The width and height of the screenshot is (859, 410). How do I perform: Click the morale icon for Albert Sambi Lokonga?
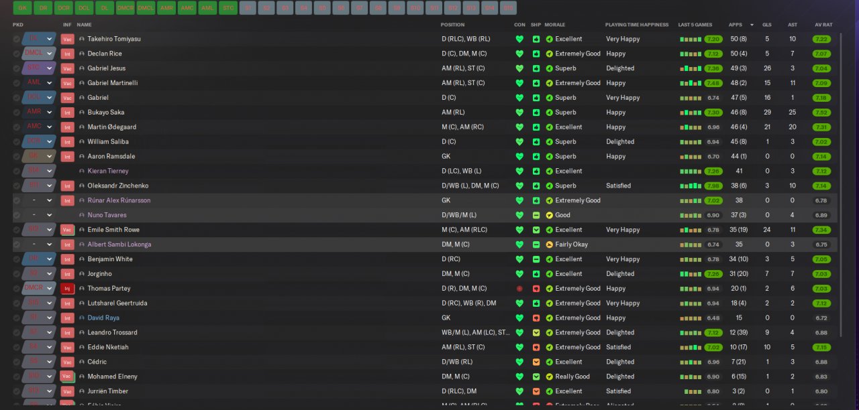pos(550,245)
